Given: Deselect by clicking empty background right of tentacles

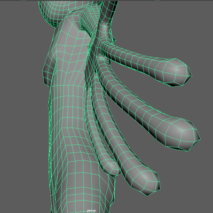Looking at the screenshot, I should pyautogui.click(x=187, y=178).
